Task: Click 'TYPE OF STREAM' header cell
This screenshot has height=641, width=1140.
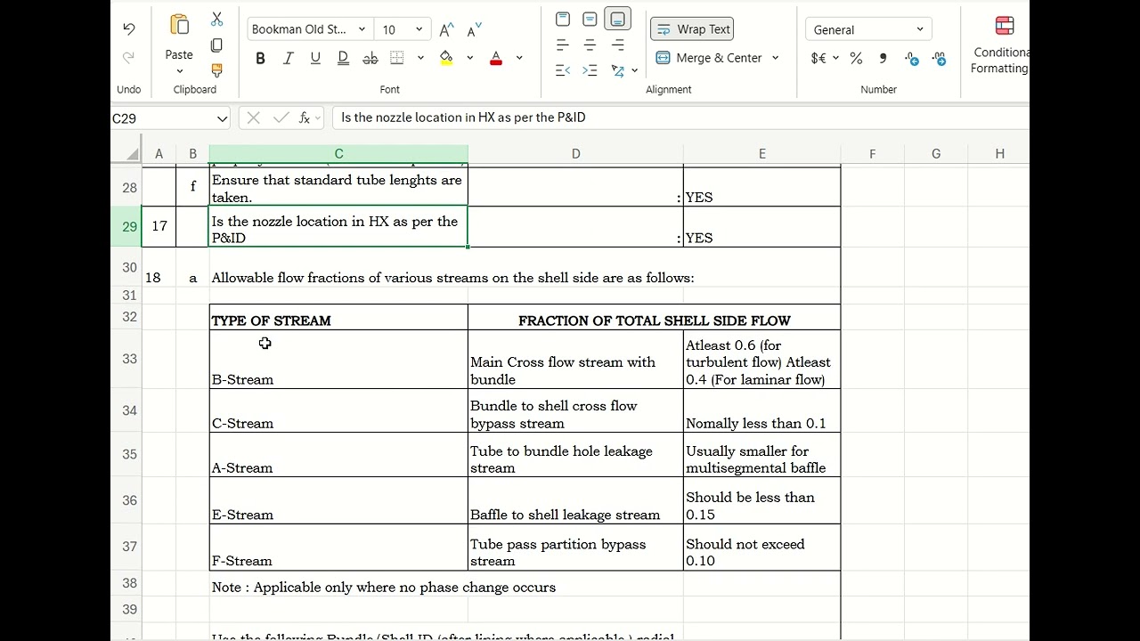Action: point(338,318)
